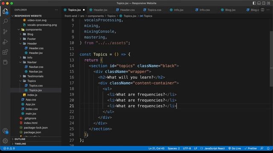The height and width of the screenshot is (153, 273).
Task: Switch to Info.css tab
Action: pyautogui.click(x=204, y=10)
